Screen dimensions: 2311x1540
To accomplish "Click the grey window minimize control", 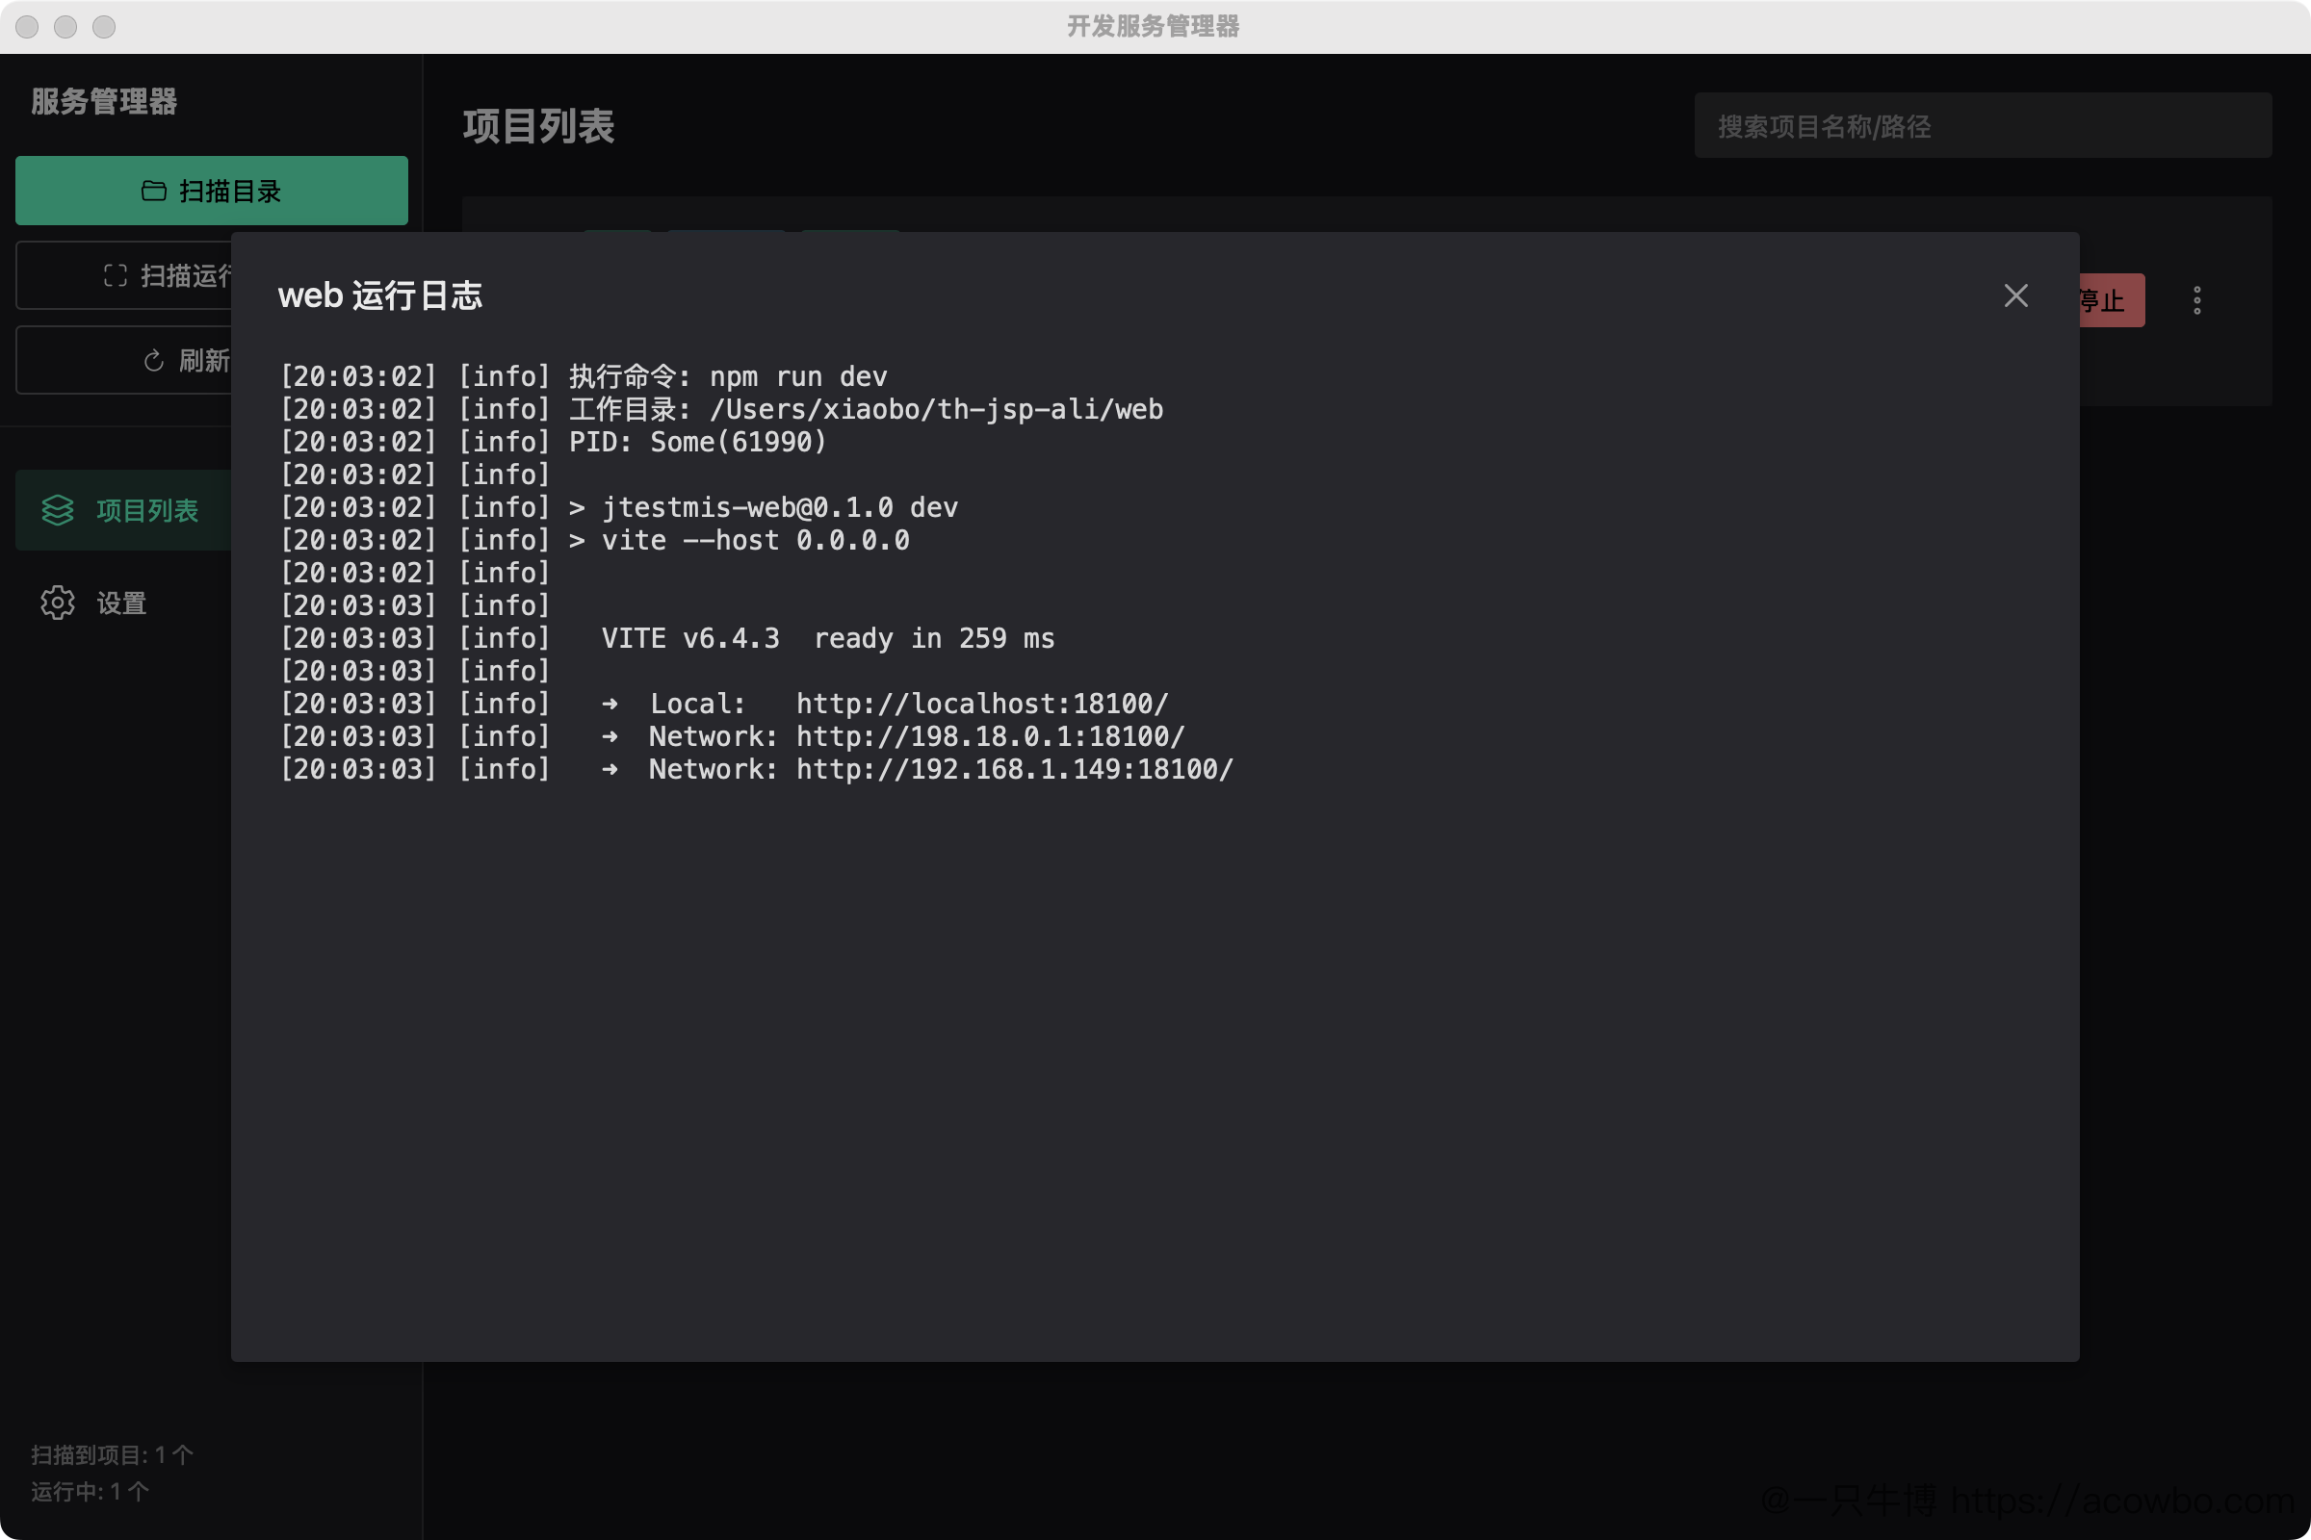I will pyautogui.click(x=65, y=27).
